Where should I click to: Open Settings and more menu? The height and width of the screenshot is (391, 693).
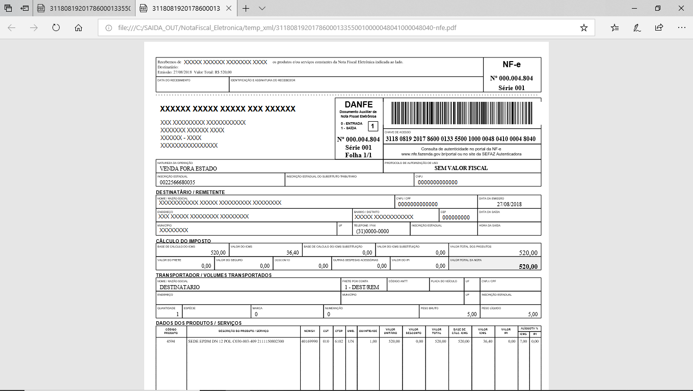681,27
